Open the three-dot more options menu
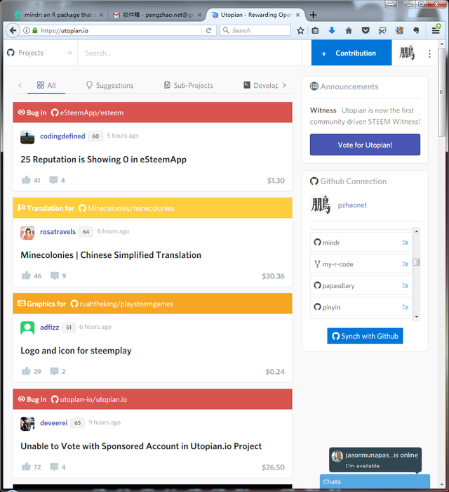 click(429, 53)
